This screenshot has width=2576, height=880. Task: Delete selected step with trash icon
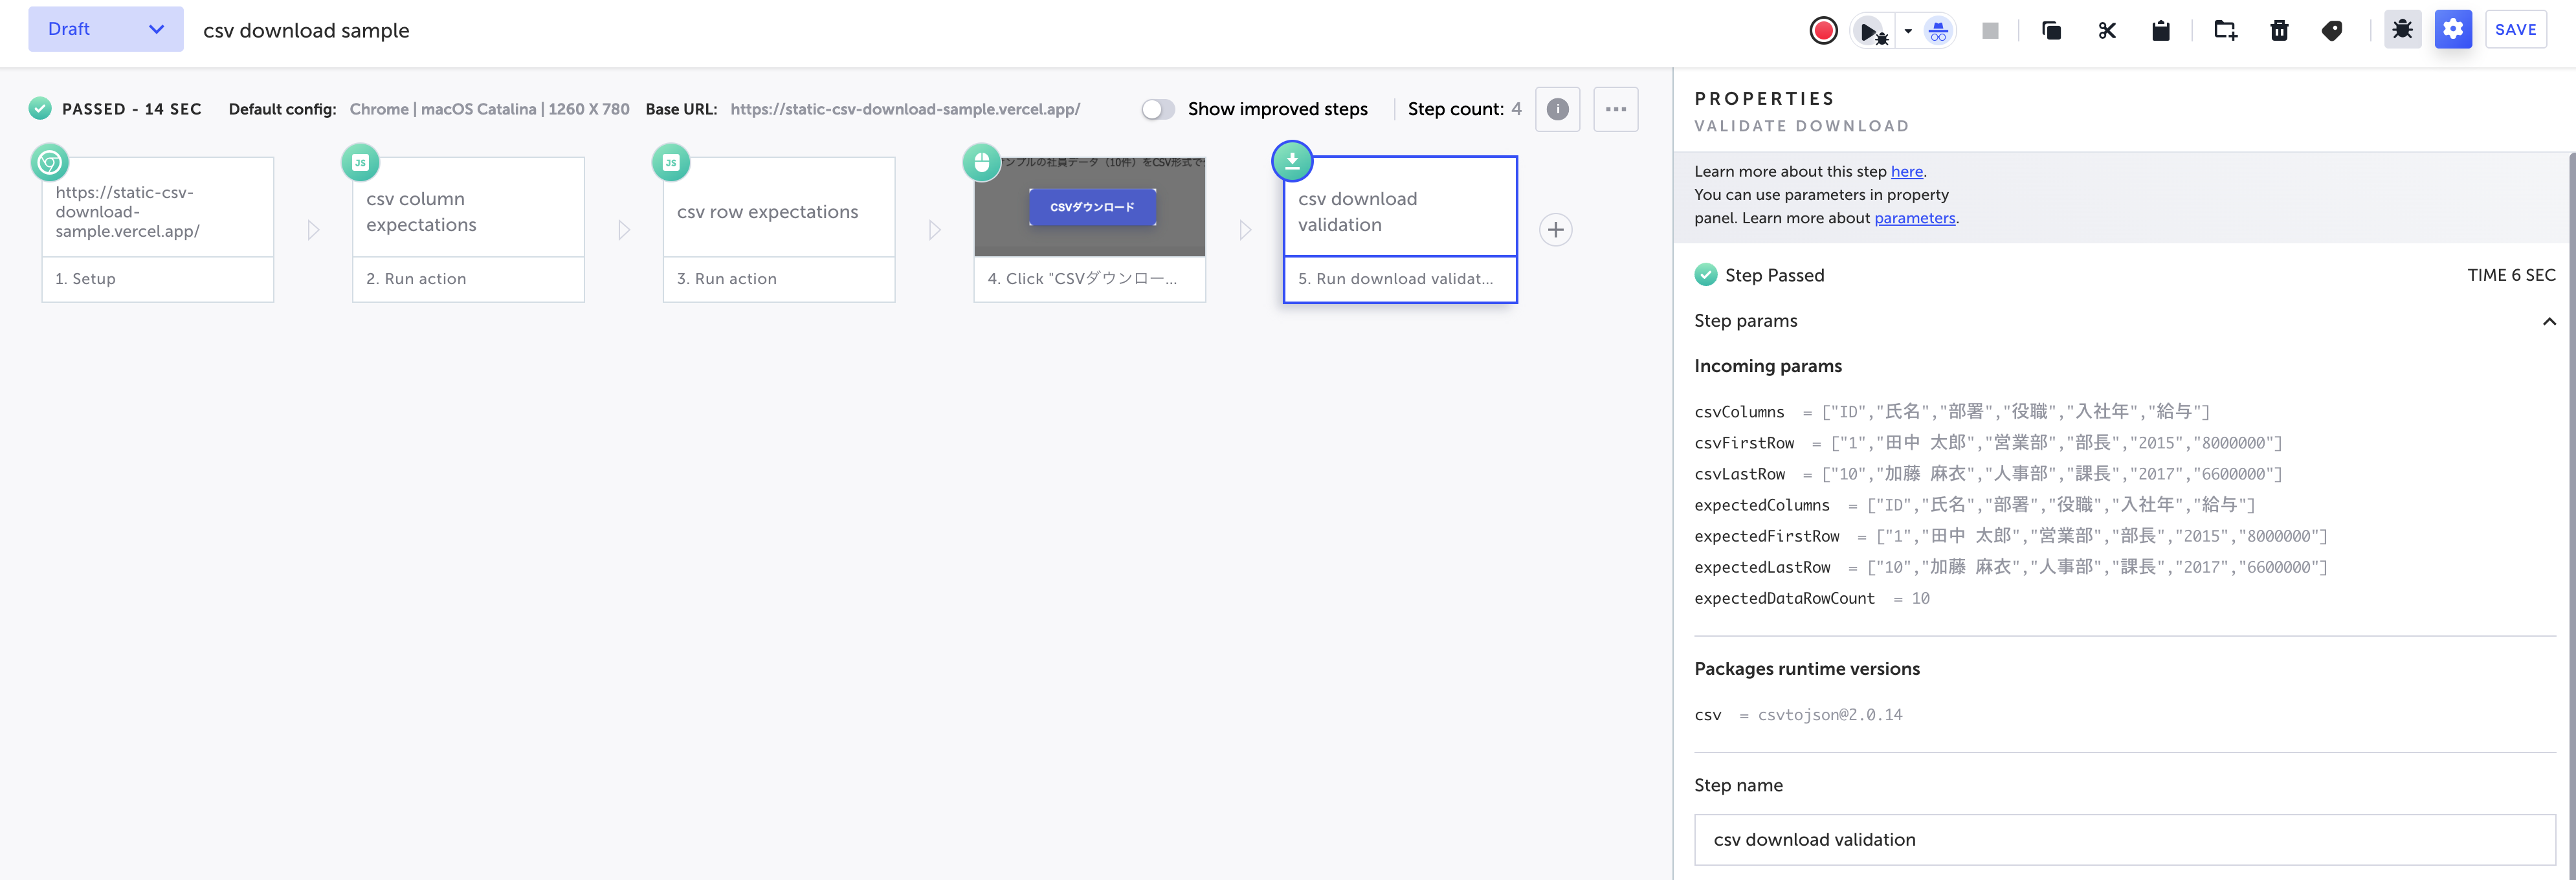click(2279, 31)
